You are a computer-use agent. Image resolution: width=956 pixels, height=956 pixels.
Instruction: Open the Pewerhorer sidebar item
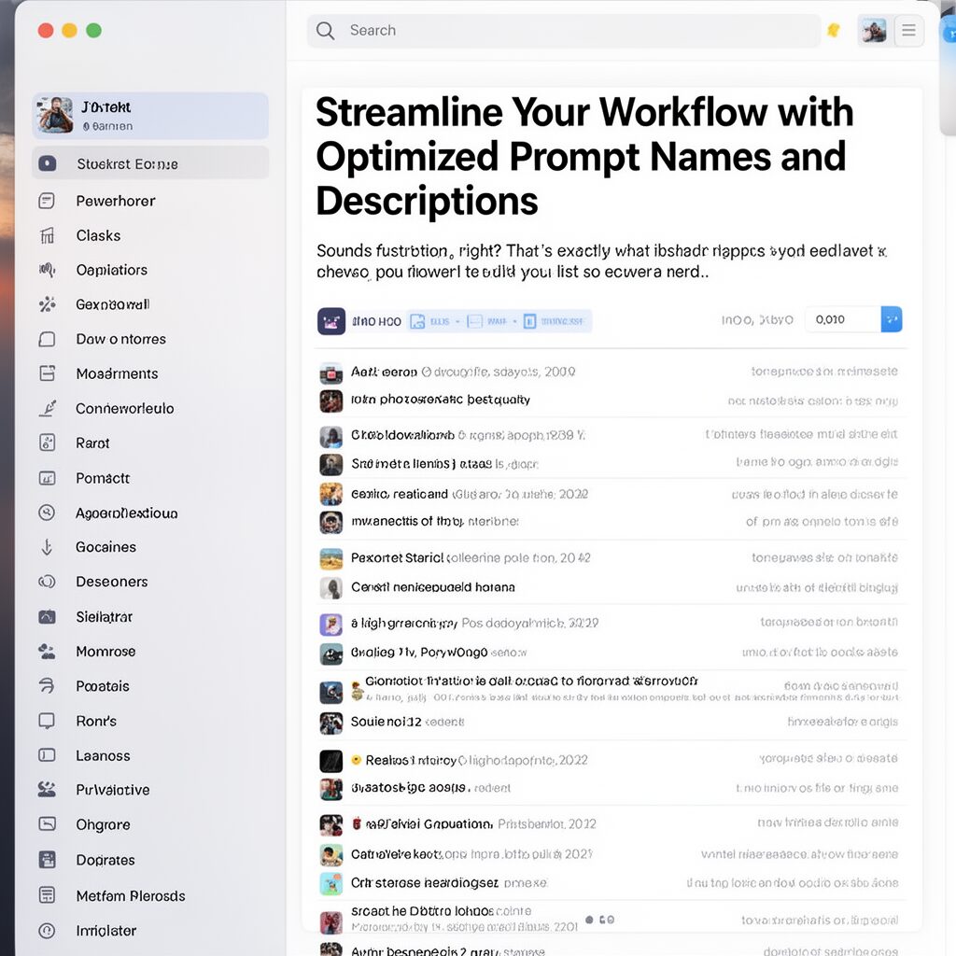pyautogui.click(x=116, y=201)
